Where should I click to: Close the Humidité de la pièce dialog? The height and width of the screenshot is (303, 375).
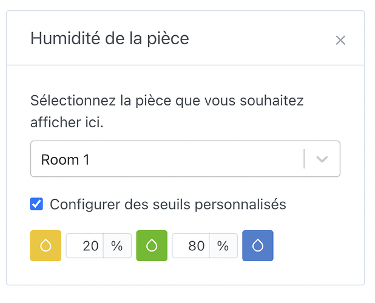coord(340,41)
